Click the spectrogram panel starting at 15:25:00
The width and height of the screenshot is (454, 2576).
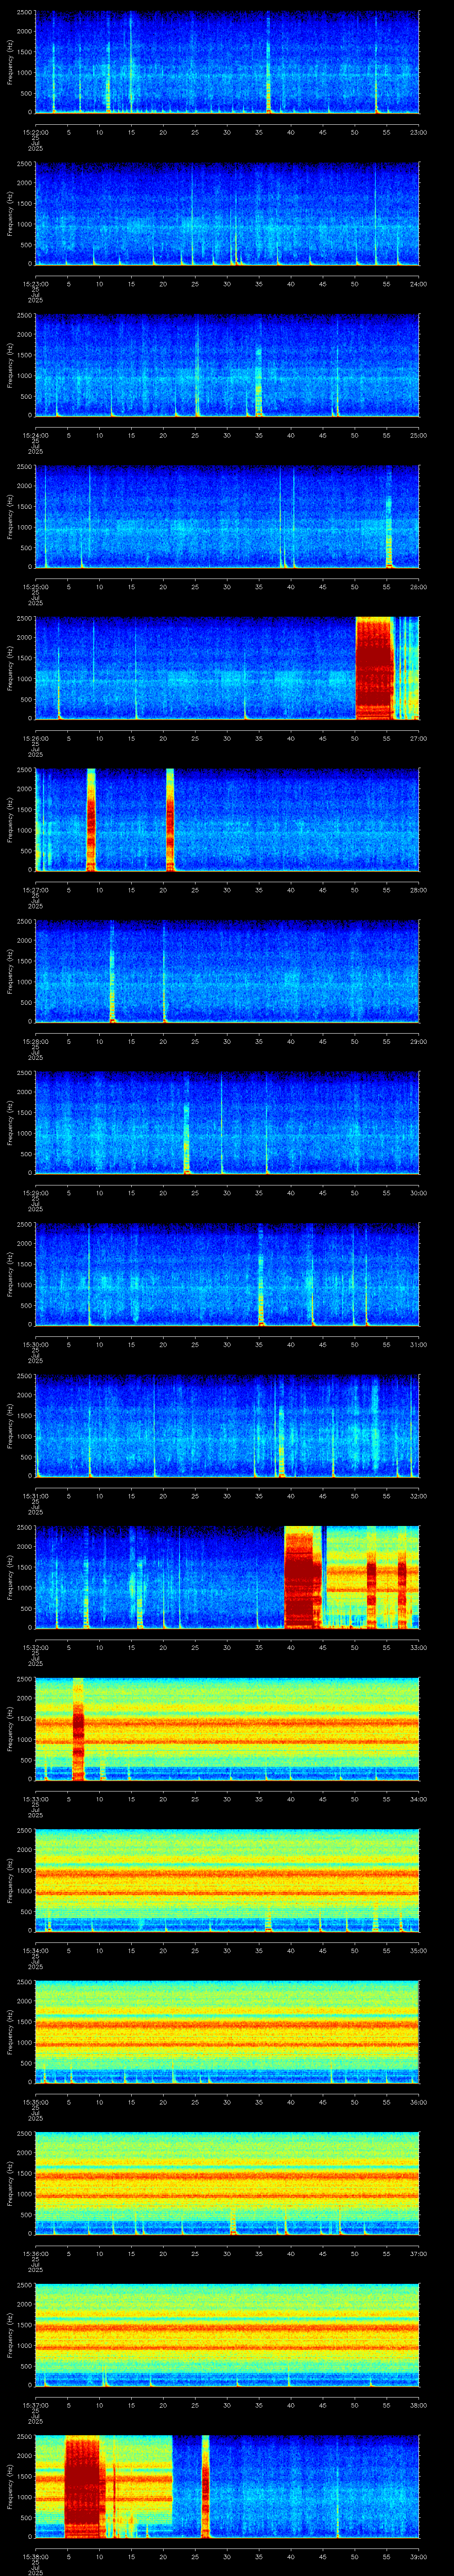pyautogui.click(x=227, y=516)
